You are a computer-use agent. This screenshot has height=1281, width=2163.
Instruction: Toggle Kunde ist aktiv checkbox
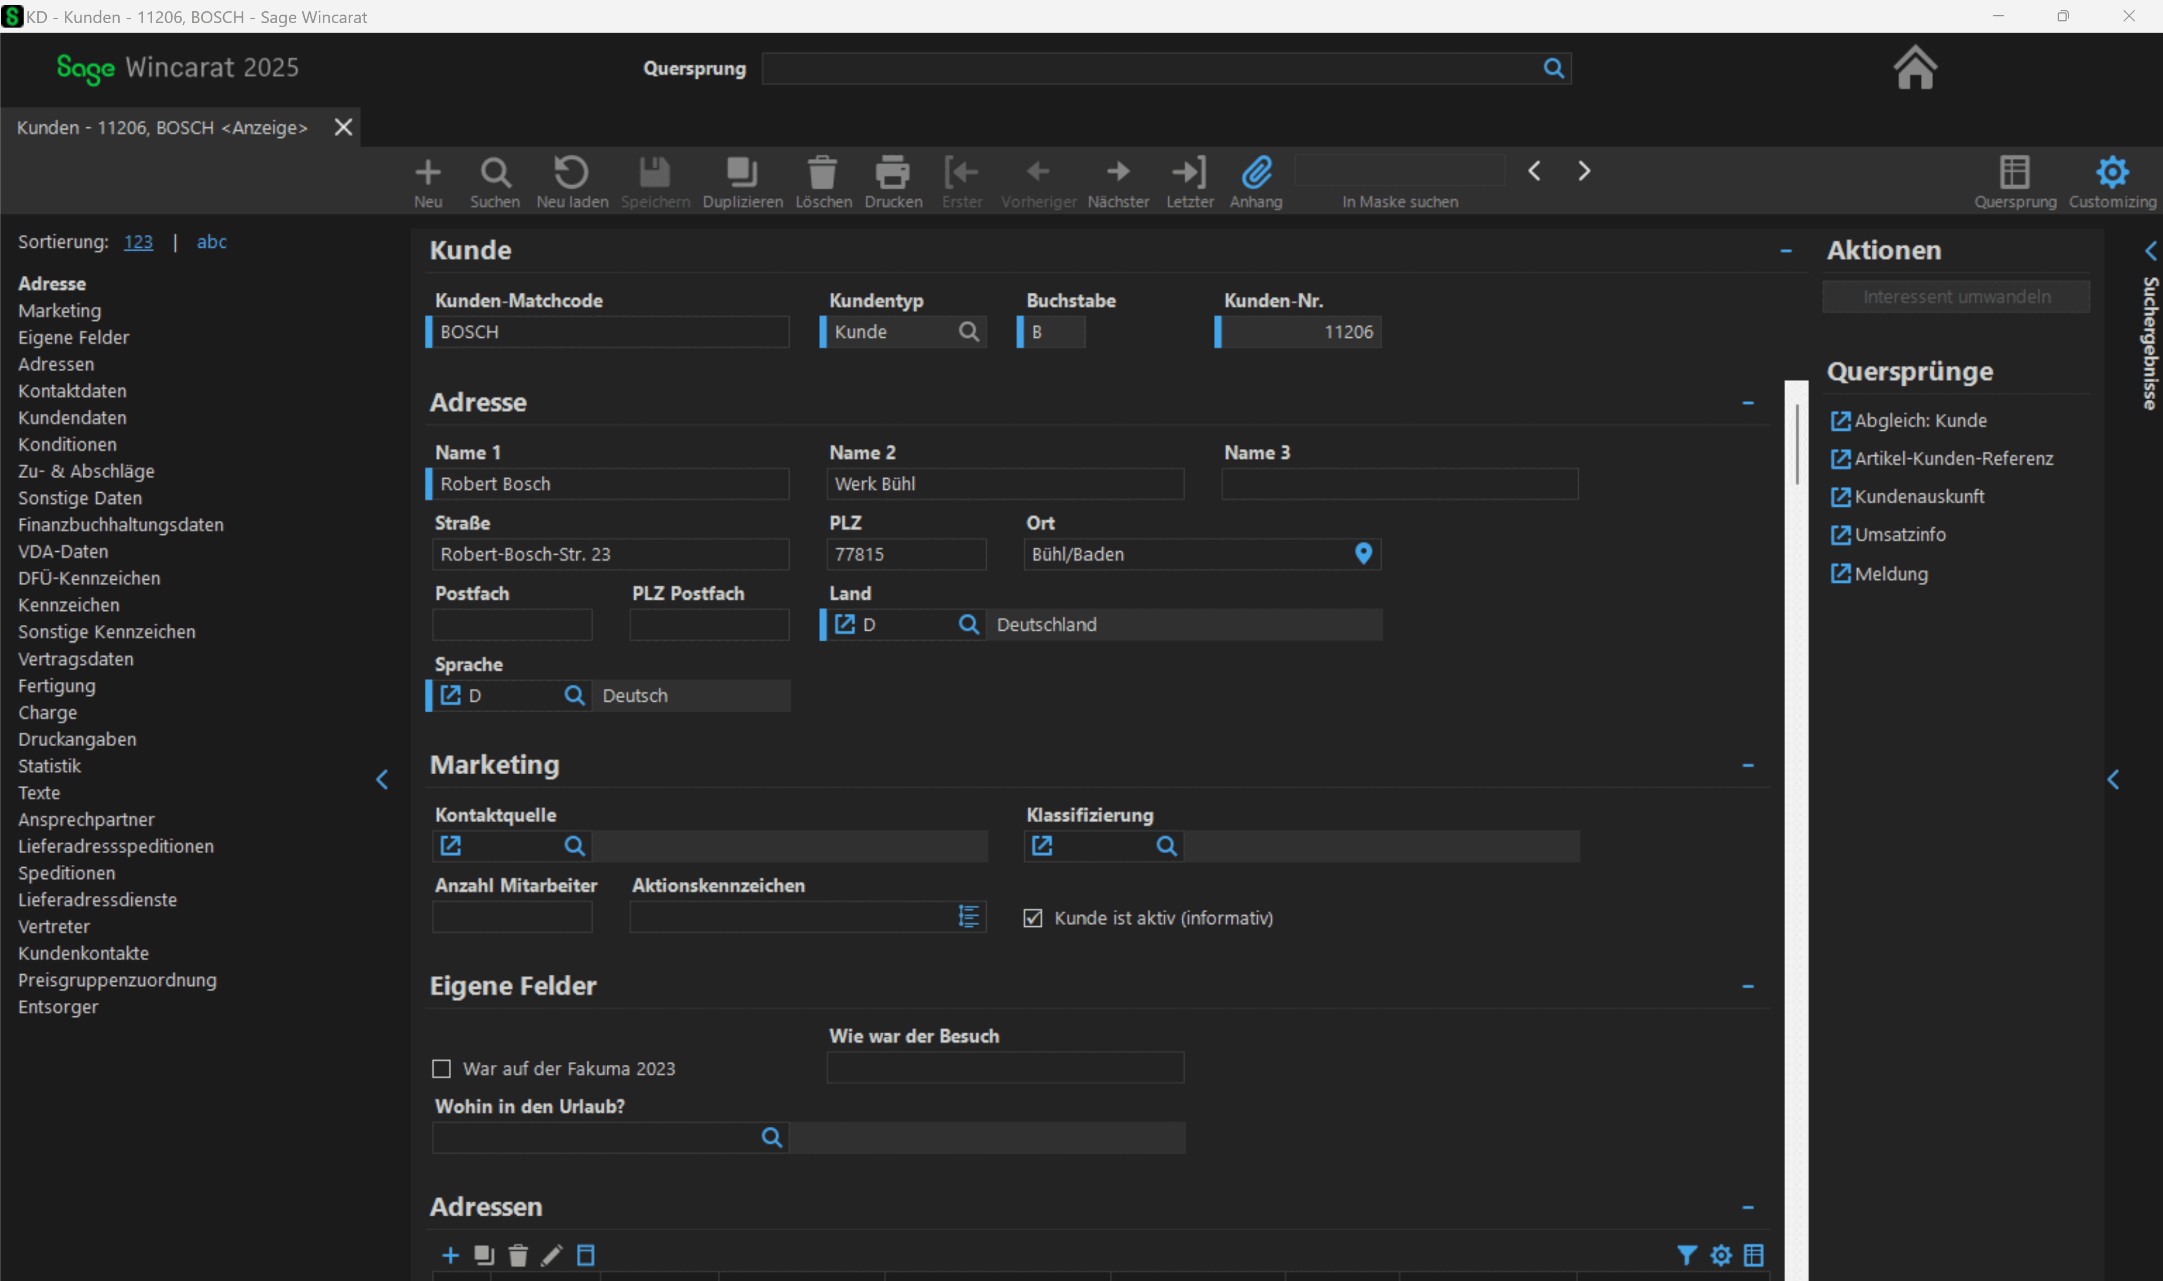[1032, 918]
